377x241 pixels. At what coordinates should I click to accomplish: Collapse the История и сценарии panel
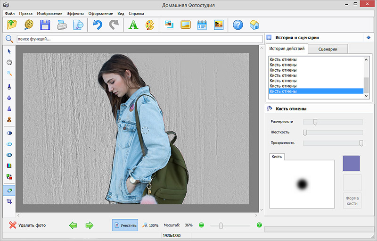(369, 38)
